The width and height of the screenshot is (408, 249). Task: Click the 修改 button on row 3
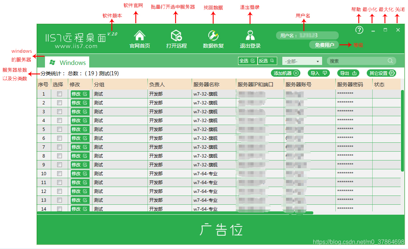(x=80, y=111)
